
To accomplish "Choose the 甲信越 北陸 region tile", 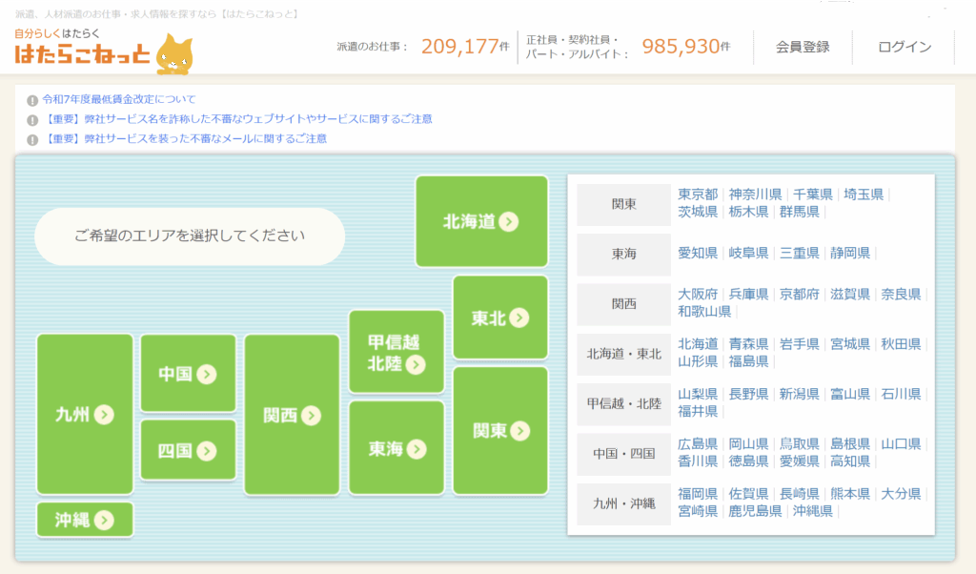I will pyautogui.click(x=396, y=352).
